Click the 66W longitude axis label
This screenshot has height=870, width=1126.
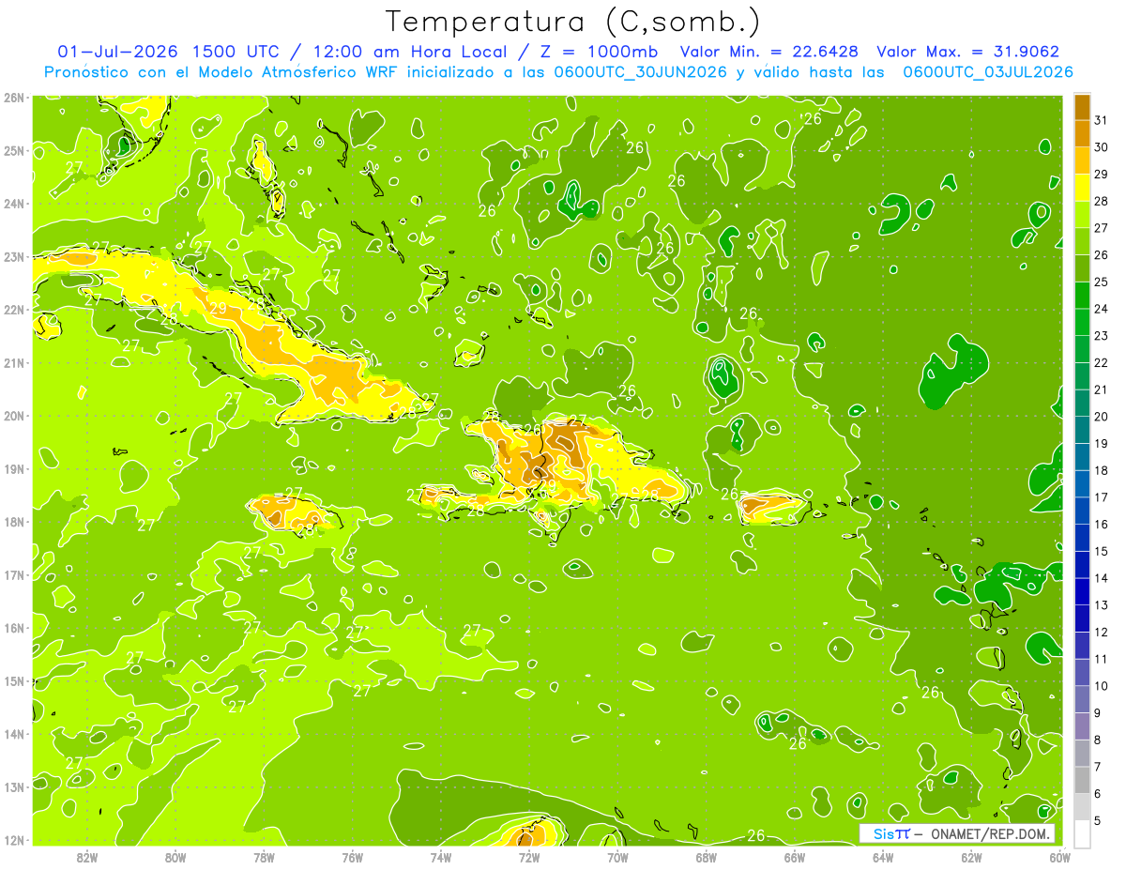[795, 857]
